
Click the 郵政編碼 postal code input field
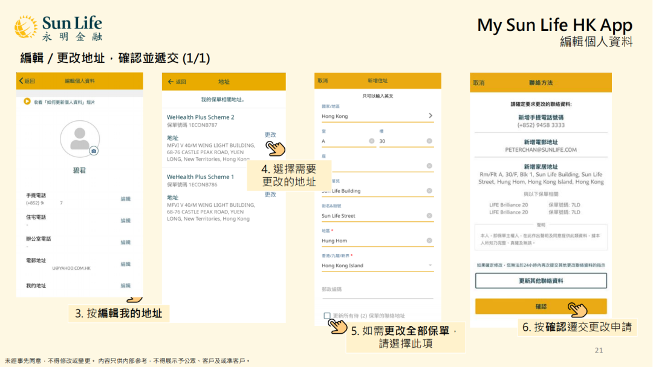(x=377, y=290)
